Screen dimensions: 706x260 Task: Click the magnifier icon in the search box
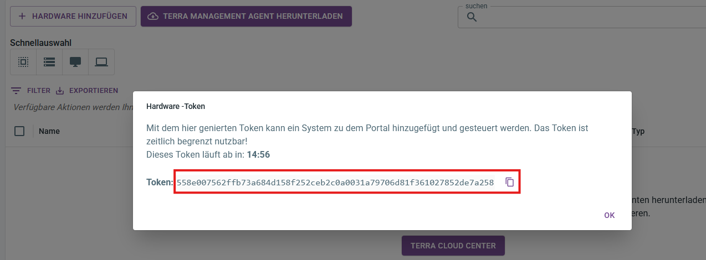click(472, 17)
